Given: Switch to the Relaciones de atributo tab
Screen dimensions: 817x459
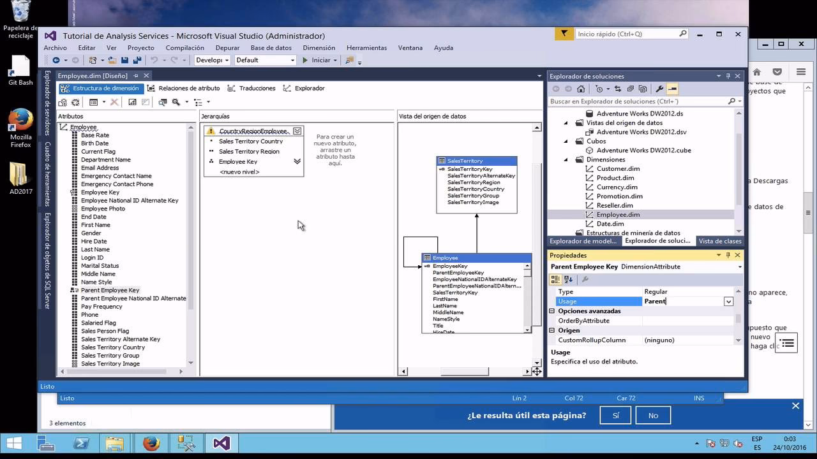Looking at the screenshot, I should point(183,88).
